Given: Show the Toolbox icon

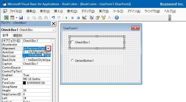Looking at the screenshot, I should pyautogui.click(x=109, y=18).
